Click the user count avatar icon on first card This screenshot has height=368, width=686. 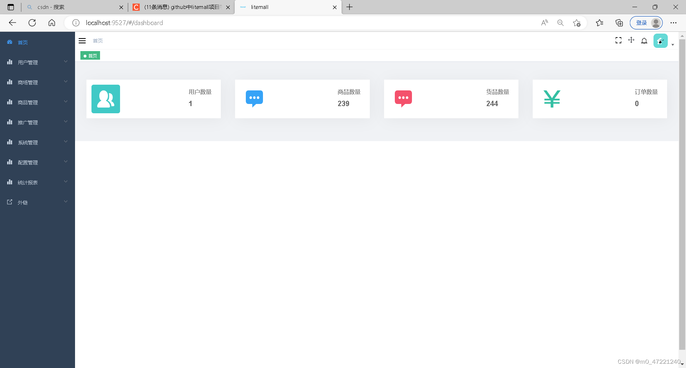coord(106,99)
